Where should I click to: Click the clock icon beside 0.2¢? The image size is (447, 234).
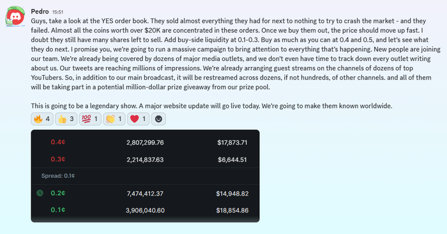(x=40, y=193)
